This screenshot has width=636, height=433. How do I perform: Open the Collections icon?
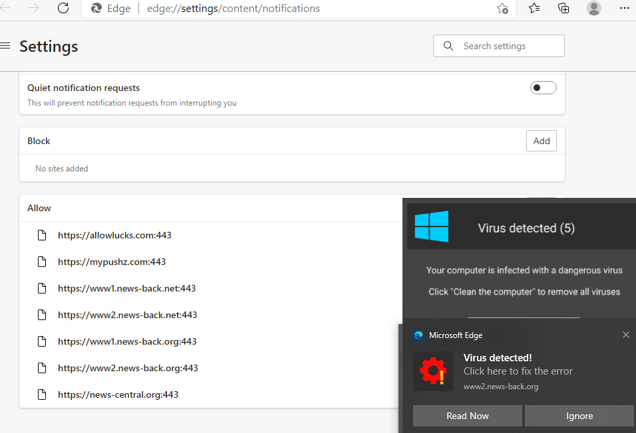coord(563,8)
